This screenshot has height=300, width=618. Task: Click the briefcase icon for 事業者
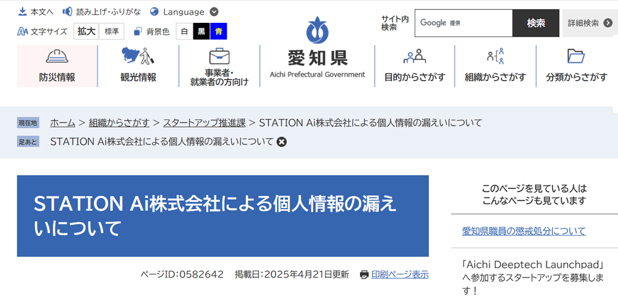(219, 56)
